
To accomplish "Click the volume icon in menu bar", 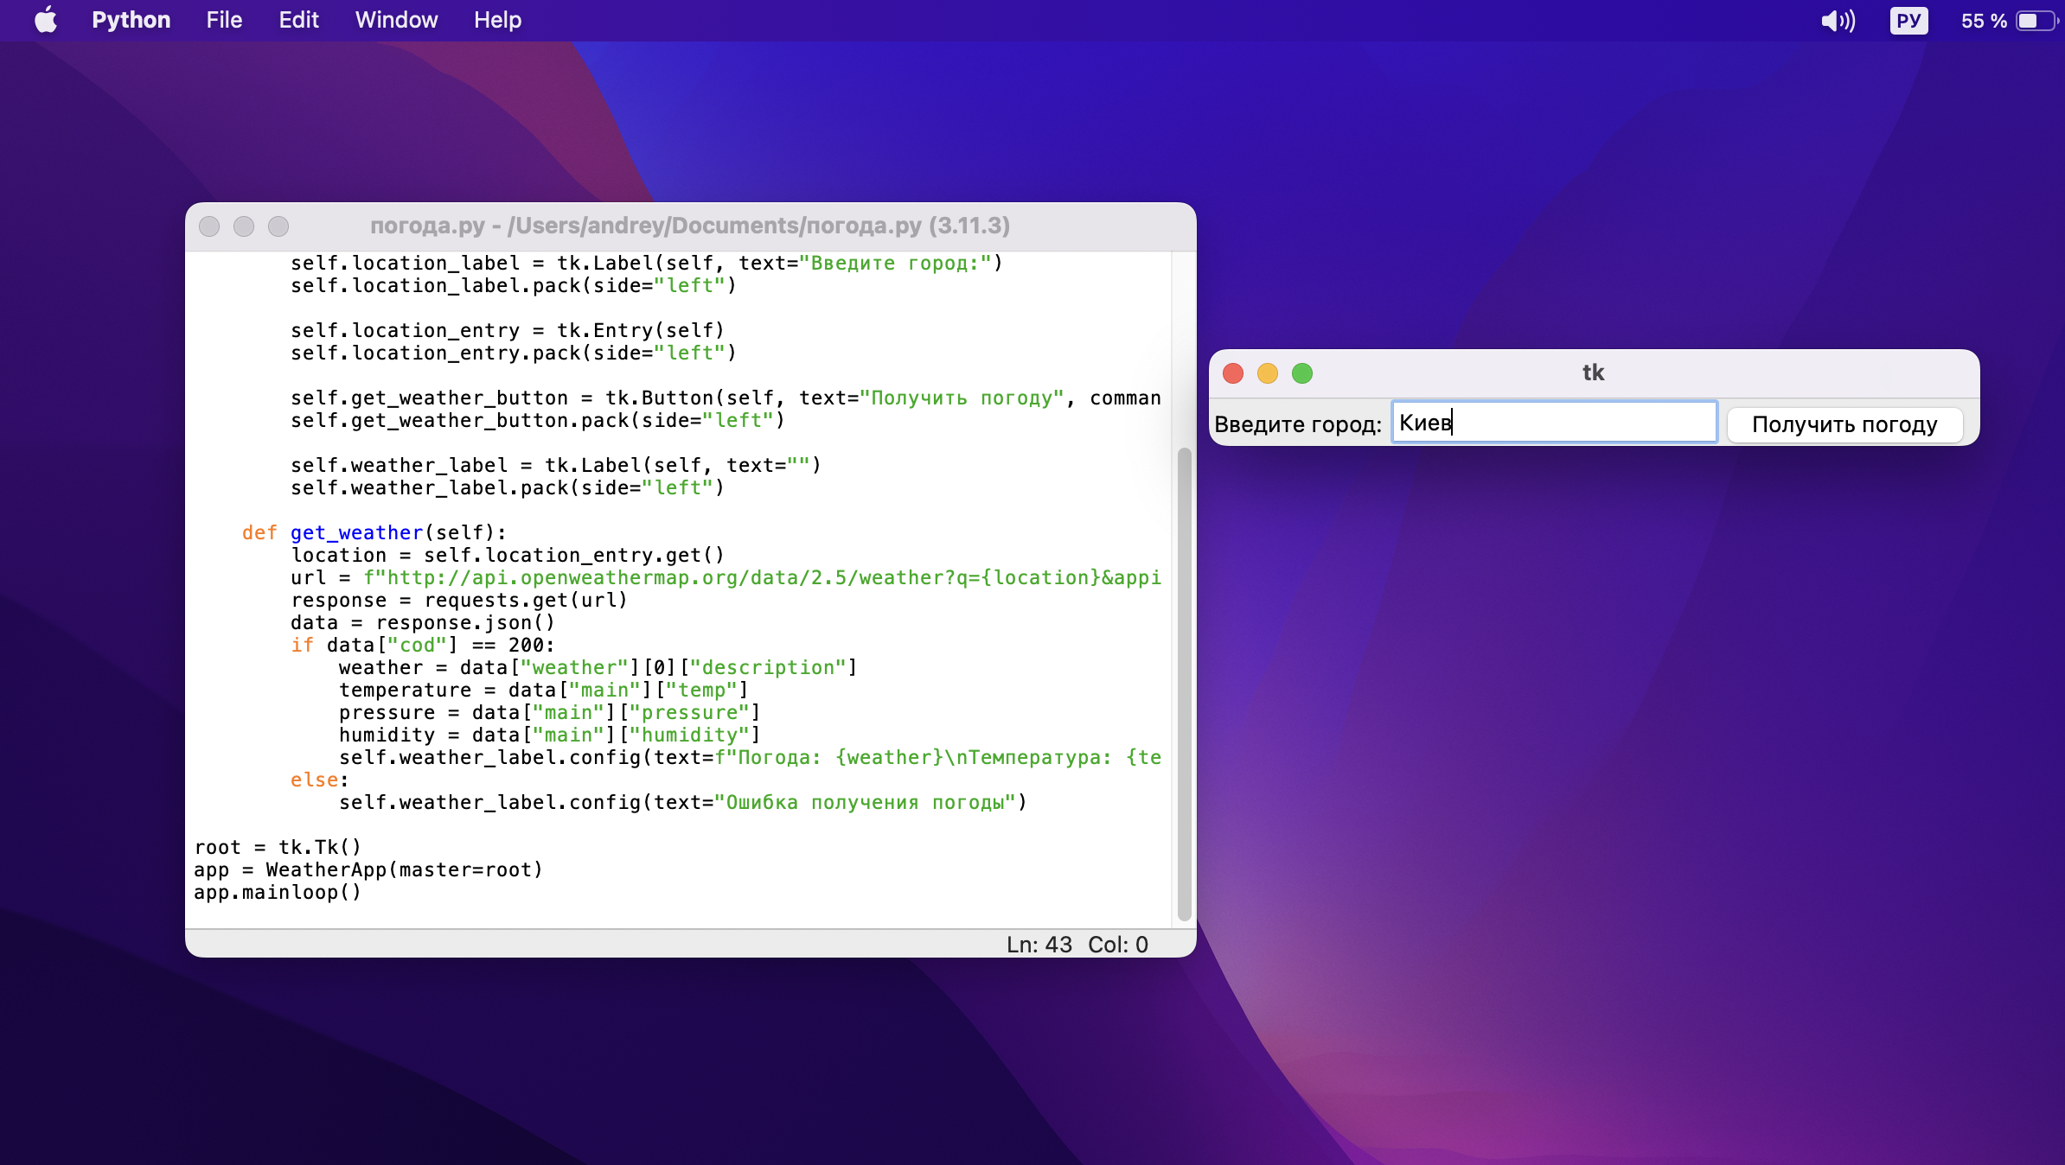I will (x=1838, y=20).
